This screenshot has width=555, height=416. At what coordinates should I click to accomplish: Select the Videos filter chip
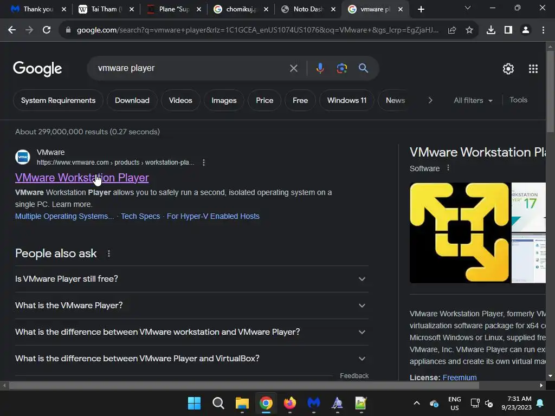coord(180,100)
